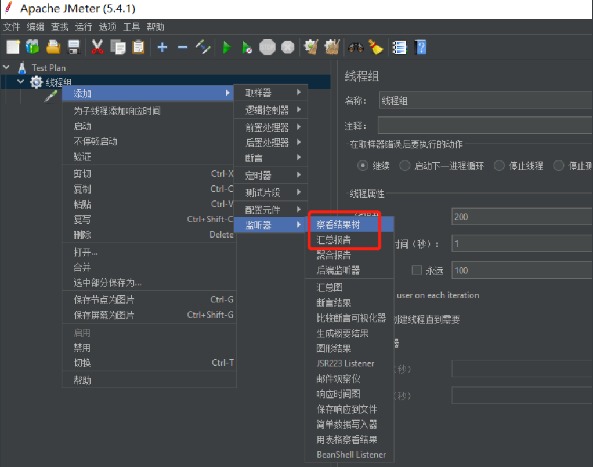Choose 聚合报告 listener
Image resolution: width=593 pixels, height=467 pixels.
pos(349,255)
